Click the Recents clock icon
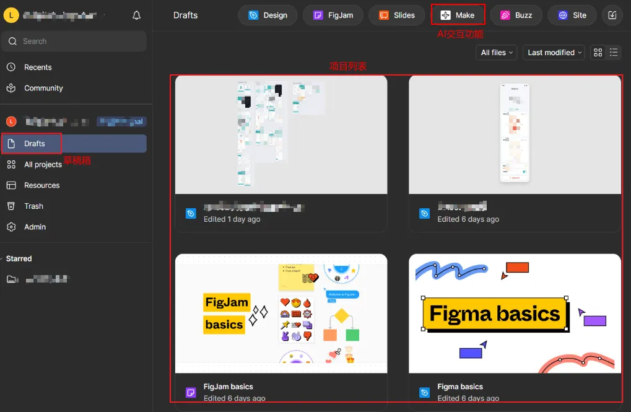Screen dimensions: 631x412 pyautogui.click(x=11, y=67)
